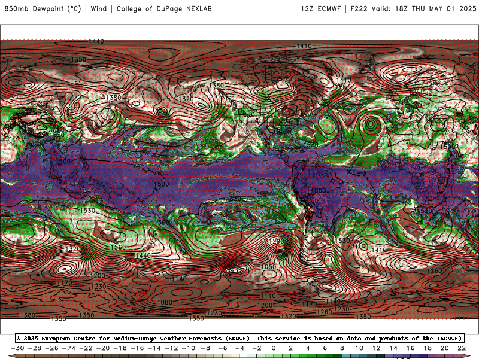This screenshot has width=479, height=359.
Task: Click the '-24' colorbar scale value
Action: tap(69, 348)
